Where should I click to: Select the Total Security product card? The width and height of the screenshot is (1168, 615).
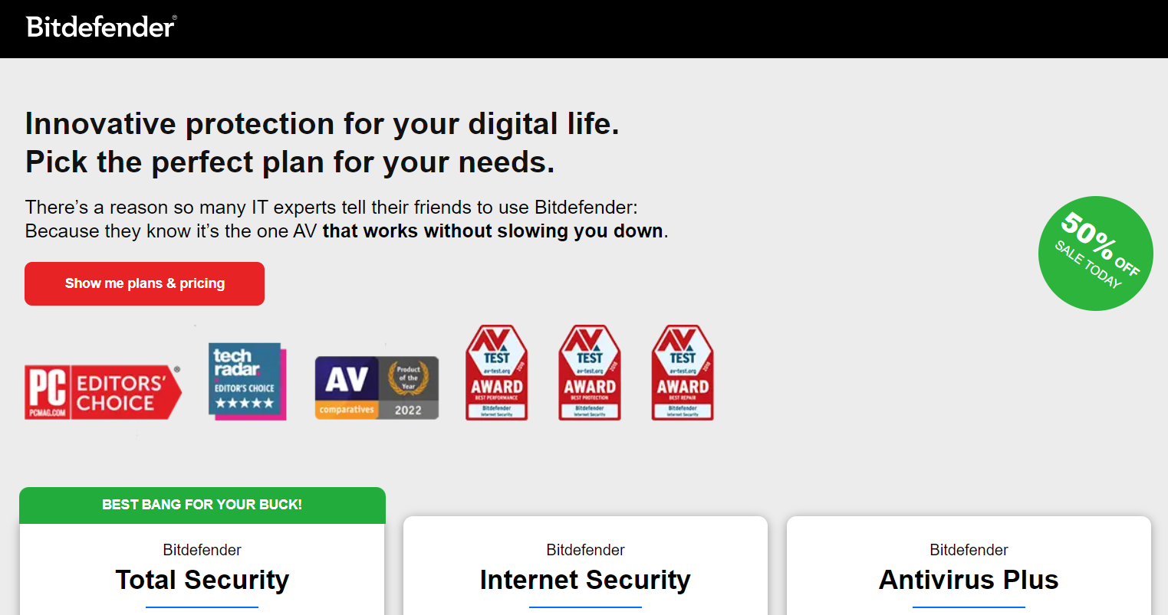(x=202, y=559)
